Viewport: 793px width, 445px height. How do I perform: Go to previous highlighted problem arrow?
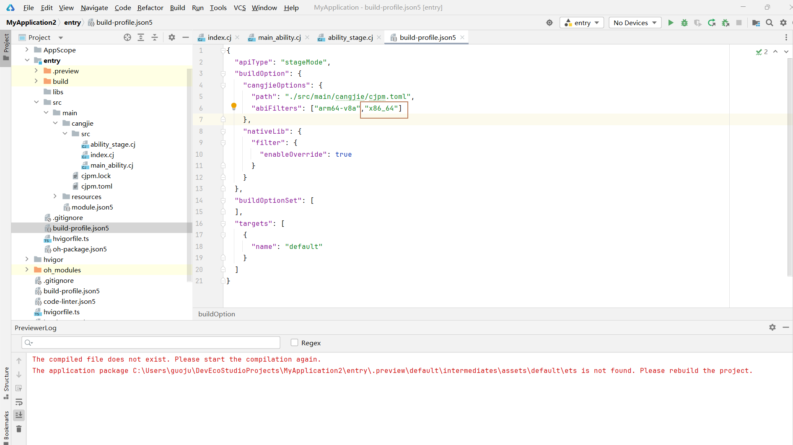click(775, 52)
